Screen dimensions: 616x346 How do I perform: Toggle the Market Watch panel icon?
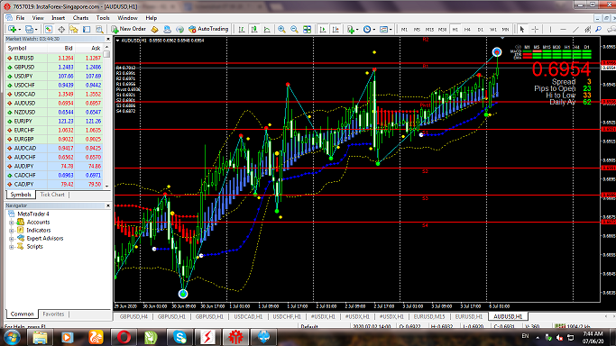pos(49,29)
